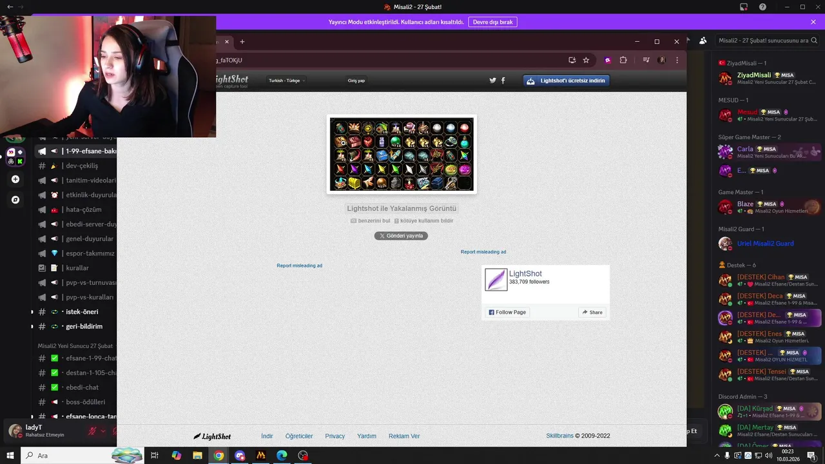Open Microsoft Edge from taskbar
The height and width of the screenshot is (464, 825).
[x=282, y=456]
